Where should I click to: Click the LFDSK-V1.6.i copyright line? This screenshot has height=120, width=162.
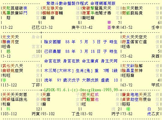point(81,90)
